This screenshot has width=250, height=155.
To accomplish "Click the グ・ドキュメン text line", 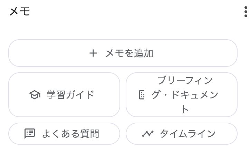I will [185, 95].
